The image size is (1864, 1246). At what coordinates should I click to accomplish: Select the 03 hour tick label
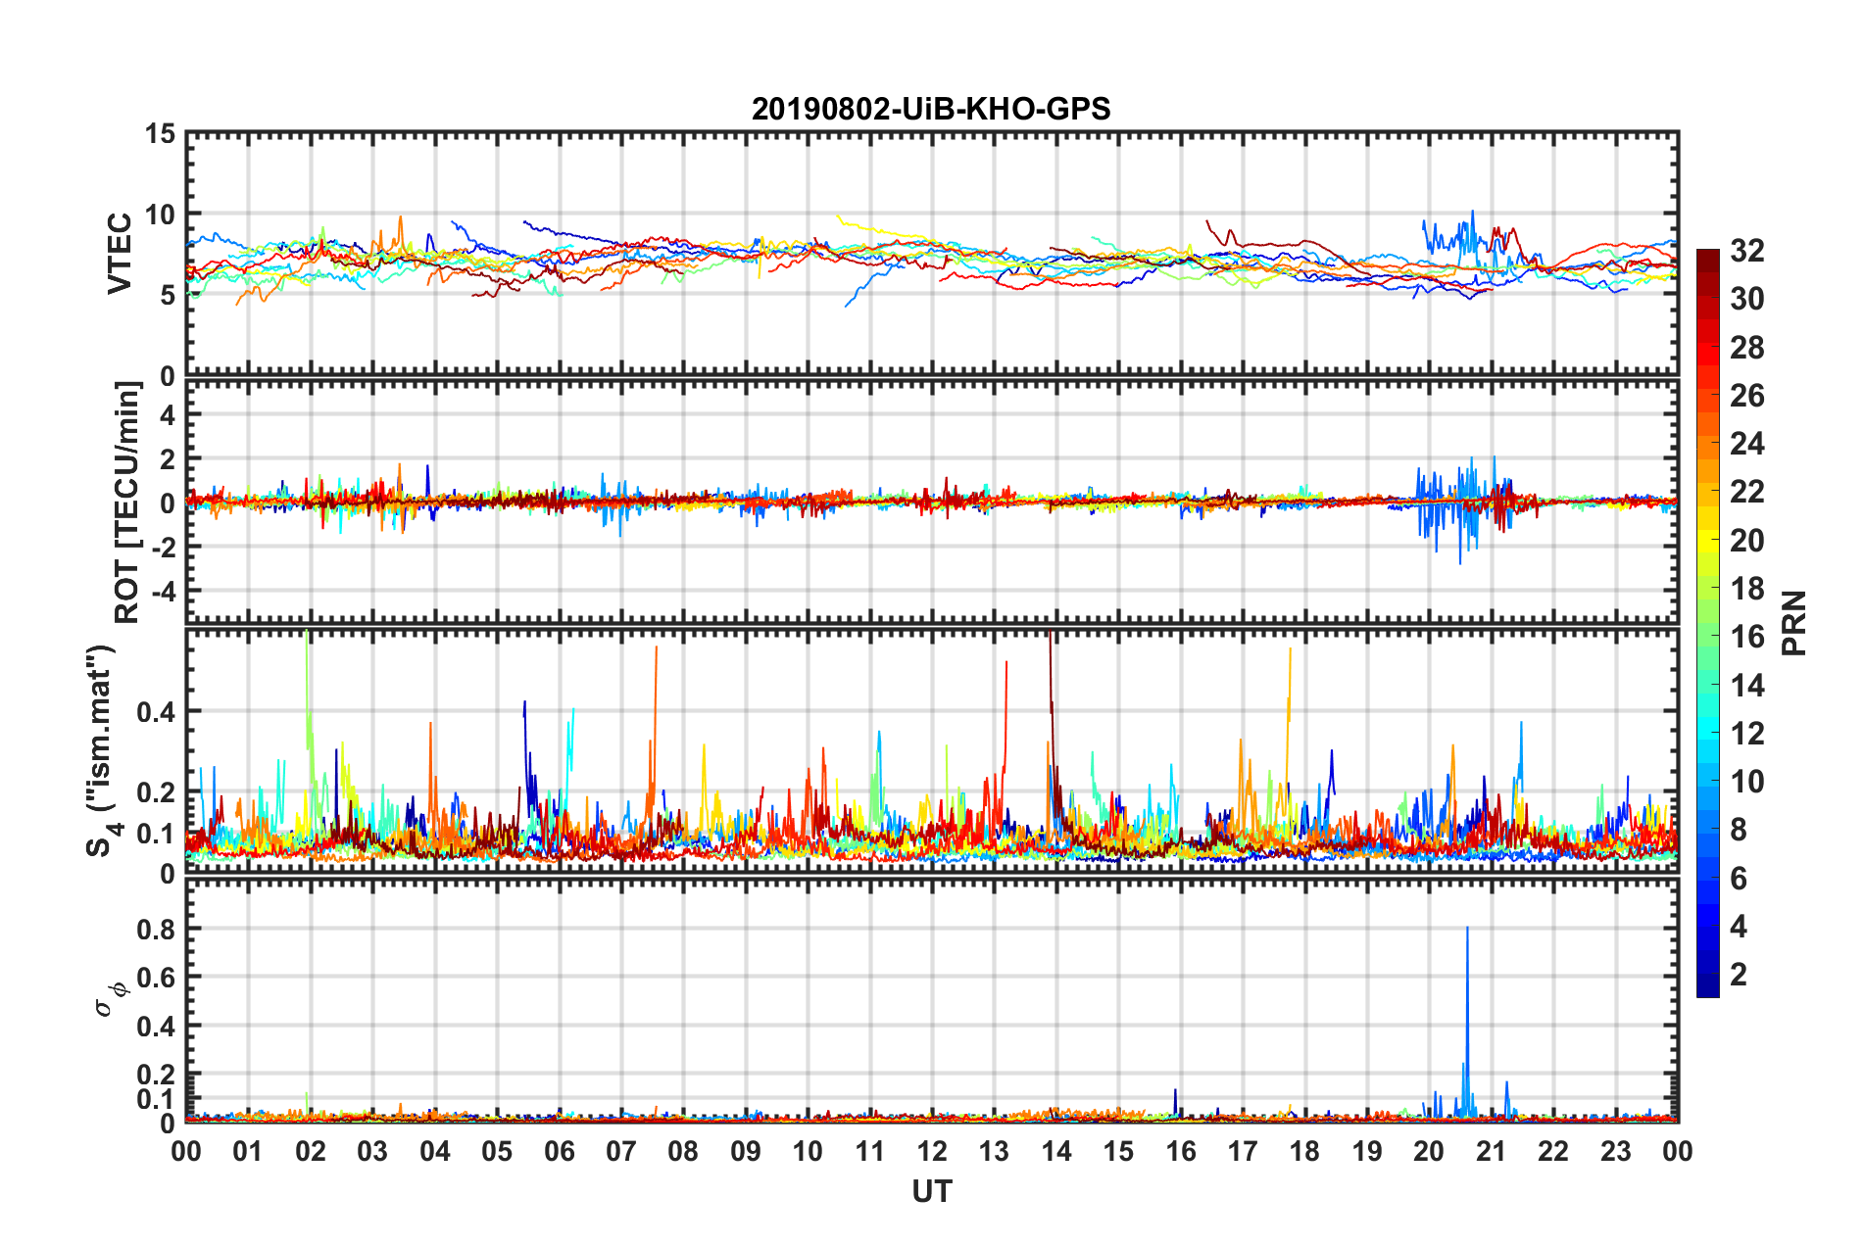(372, 1151)
